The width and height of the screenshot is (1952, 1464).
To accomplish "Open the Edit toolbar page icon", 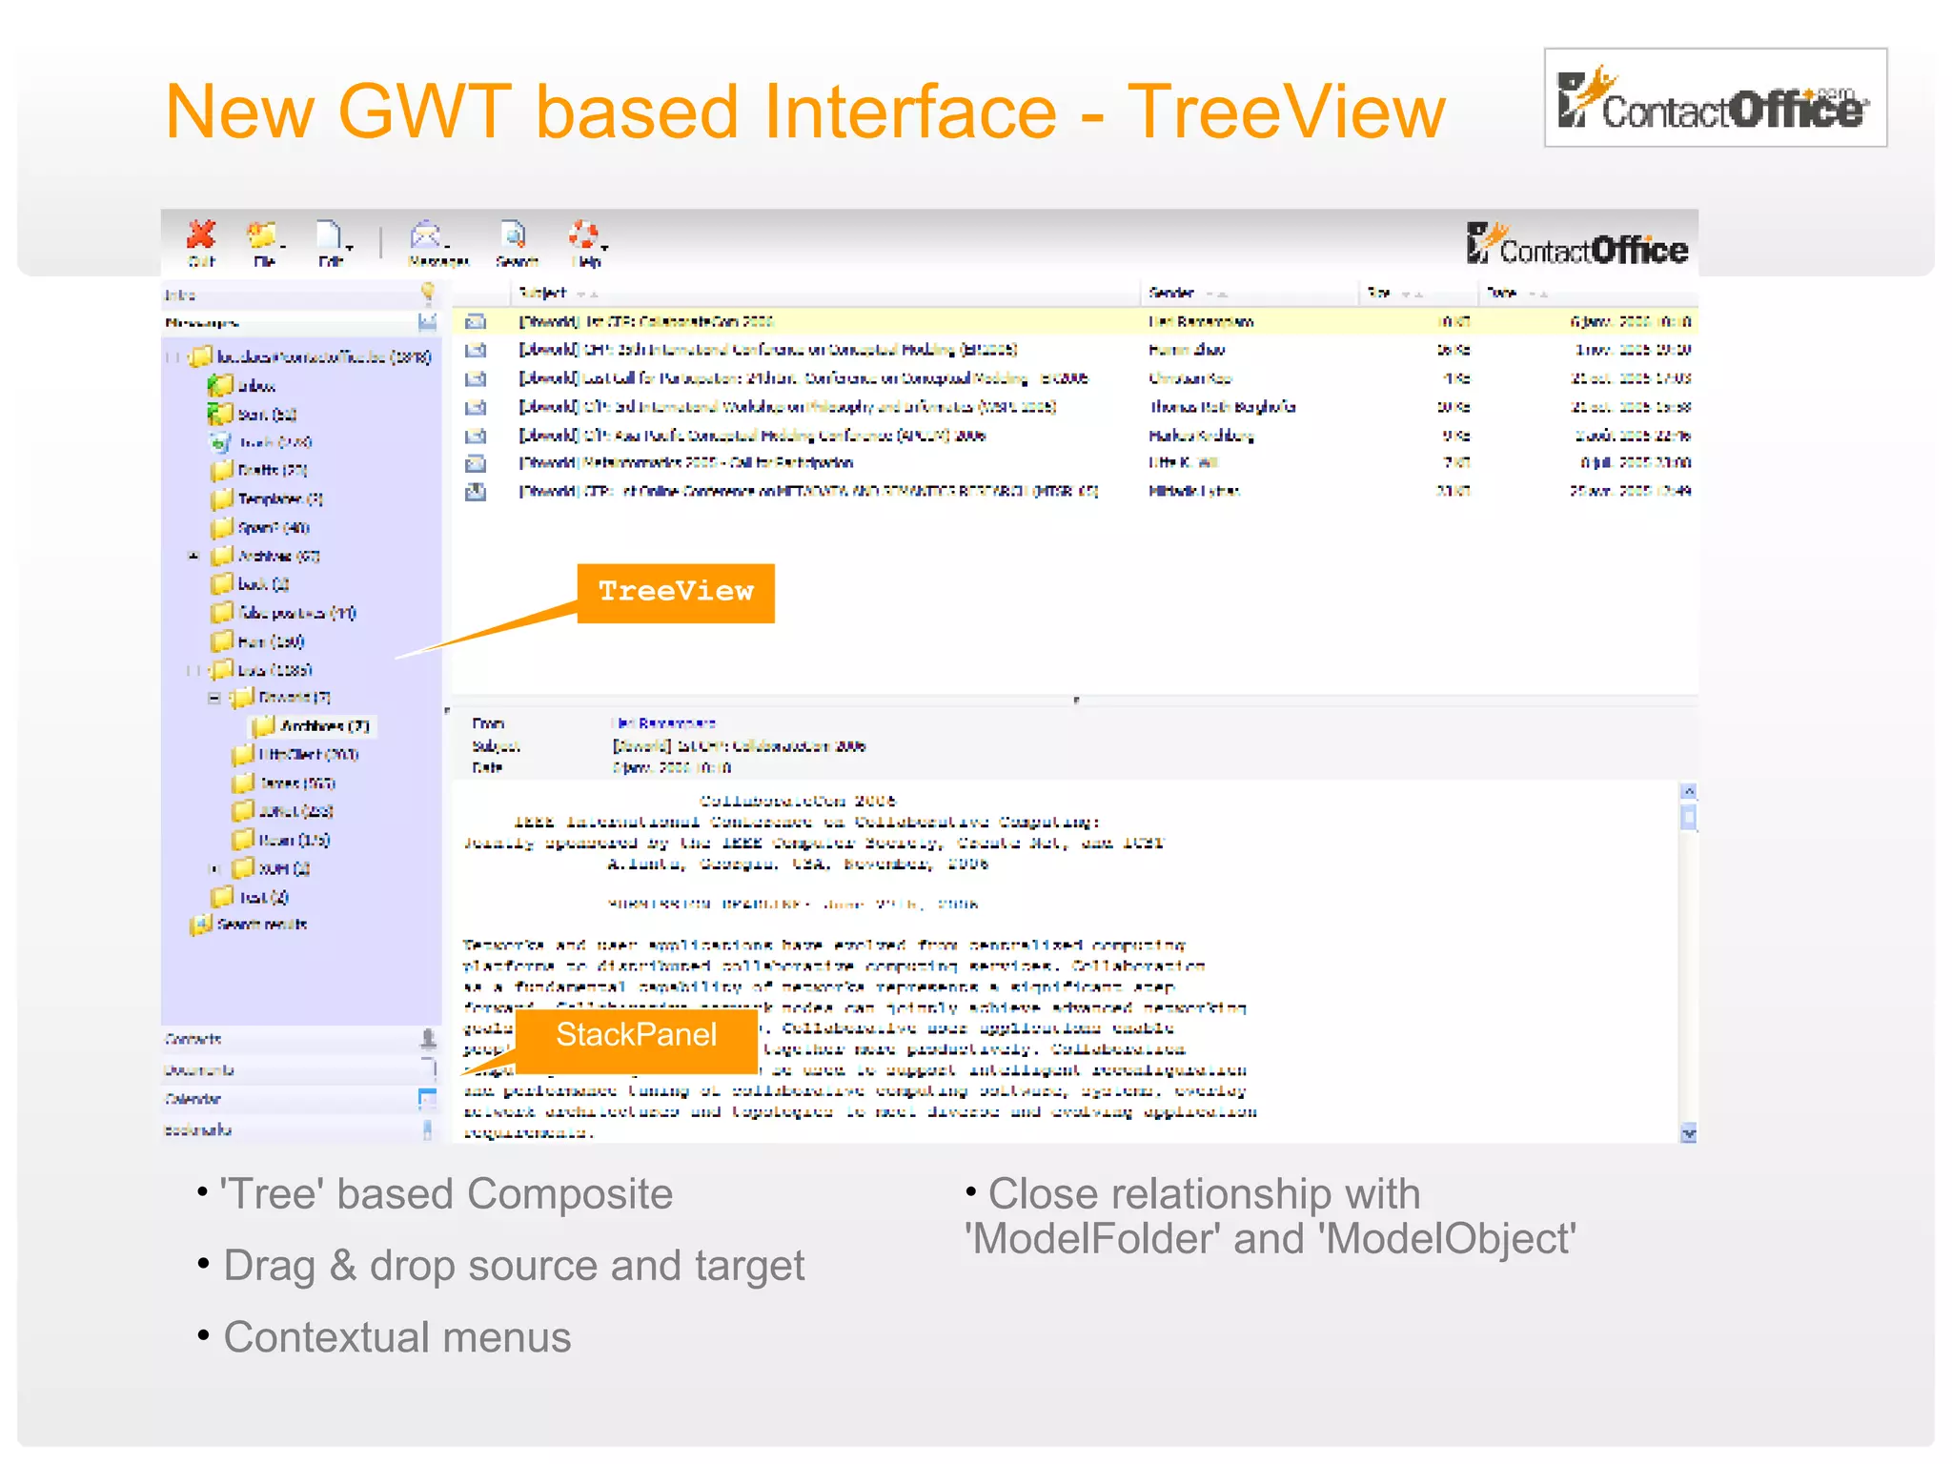I will click(x=331, y=234).
